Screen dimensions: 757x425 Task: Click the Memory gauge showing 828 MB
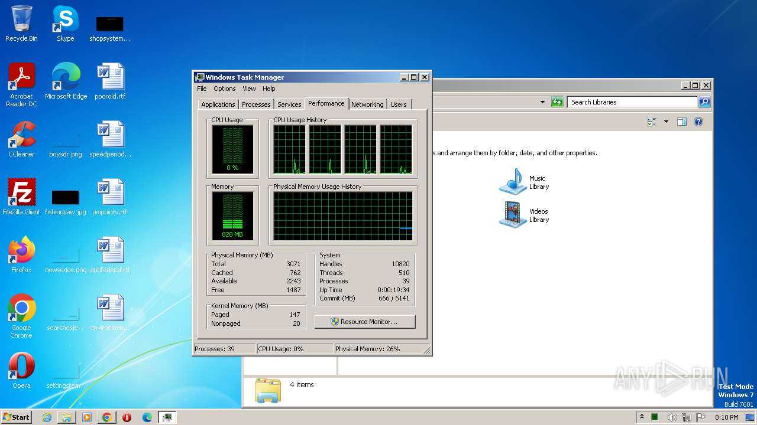(x=232, y=216)
